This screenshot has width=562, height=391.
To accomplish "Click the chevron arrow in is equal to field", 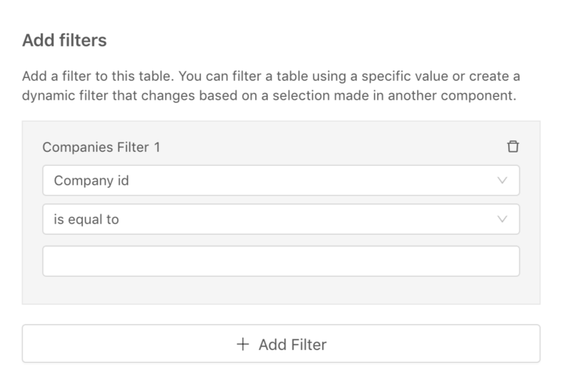I will click(502, 219).
